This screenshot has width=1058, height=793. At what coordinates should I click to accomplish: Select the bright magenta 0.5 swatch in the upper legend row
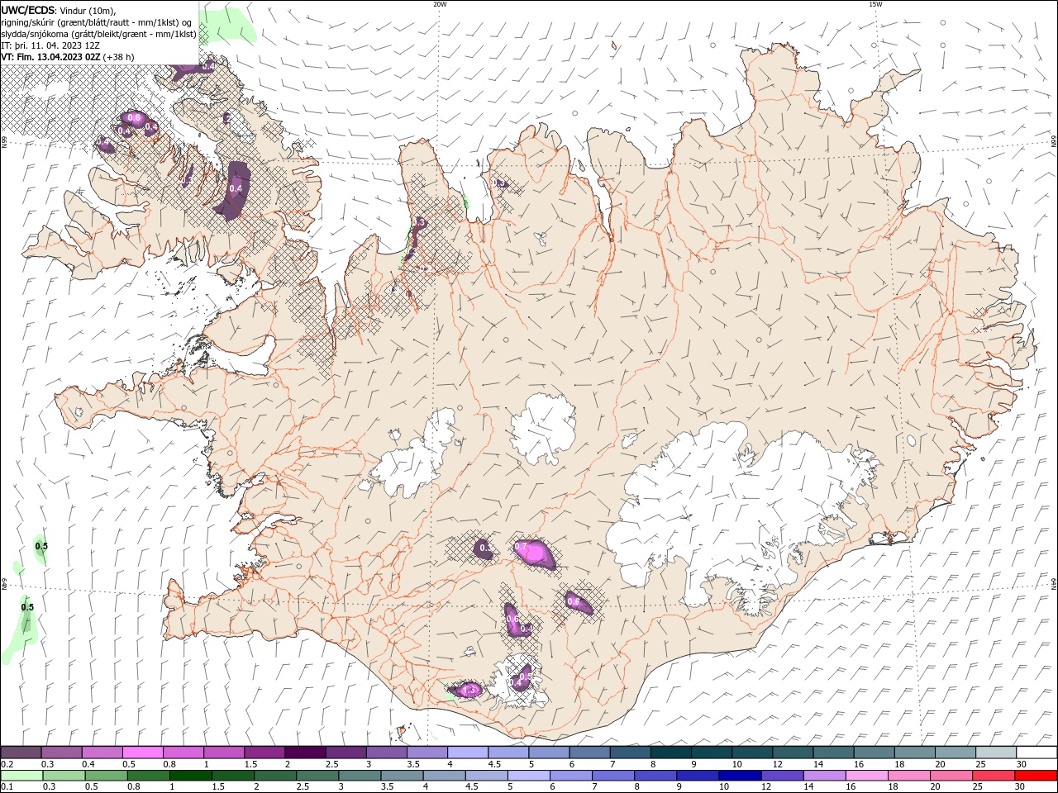pyautogui.click(x=142, y=753)
